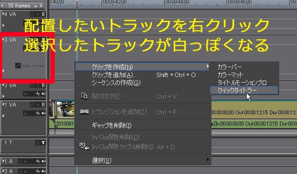Click waveform icon on 2 VA track

[38, 94]
